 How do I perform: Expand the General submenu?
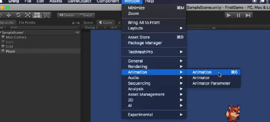point(154,61)
